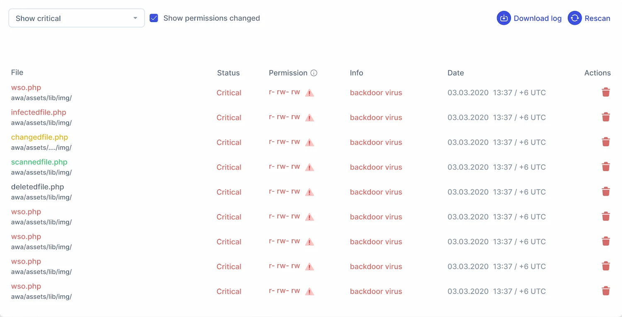Click the Date column header
The height and width of the screenshot is (317, 622).
coord(455,73)
